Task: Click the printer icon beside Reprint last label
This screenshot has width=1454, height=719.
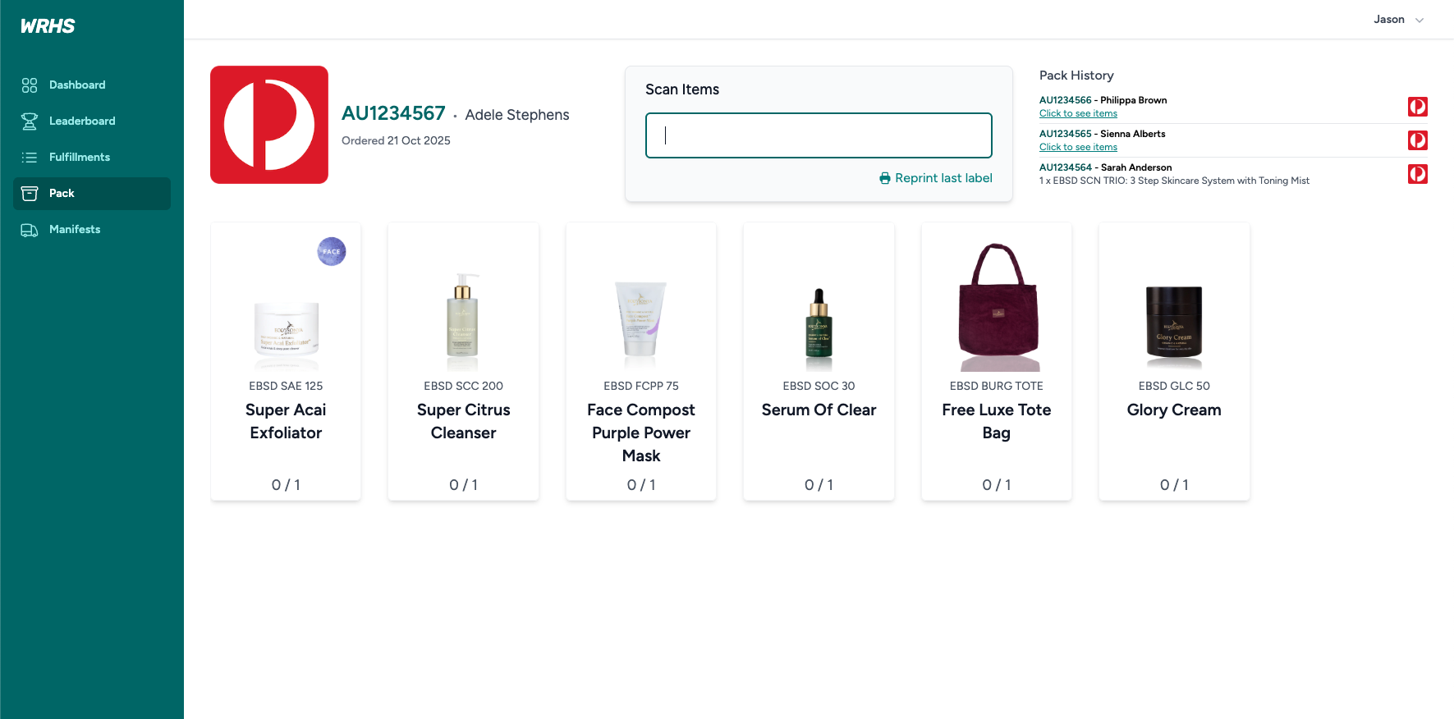Action: point(884,177)
